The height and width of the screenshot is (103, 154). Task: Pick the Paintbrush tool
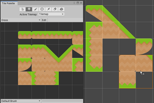(x=35, y=9)
